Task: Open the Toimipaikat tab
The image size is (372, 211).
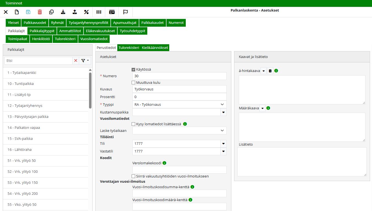Action: coord(18,39)
